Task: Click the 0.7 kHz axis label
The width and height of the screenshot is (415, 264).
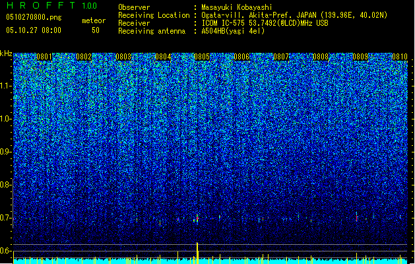Action: (x=6, y=218)
